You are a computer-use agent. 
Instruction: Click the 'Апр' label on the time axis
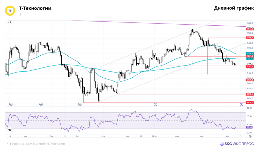pos(227,136)
